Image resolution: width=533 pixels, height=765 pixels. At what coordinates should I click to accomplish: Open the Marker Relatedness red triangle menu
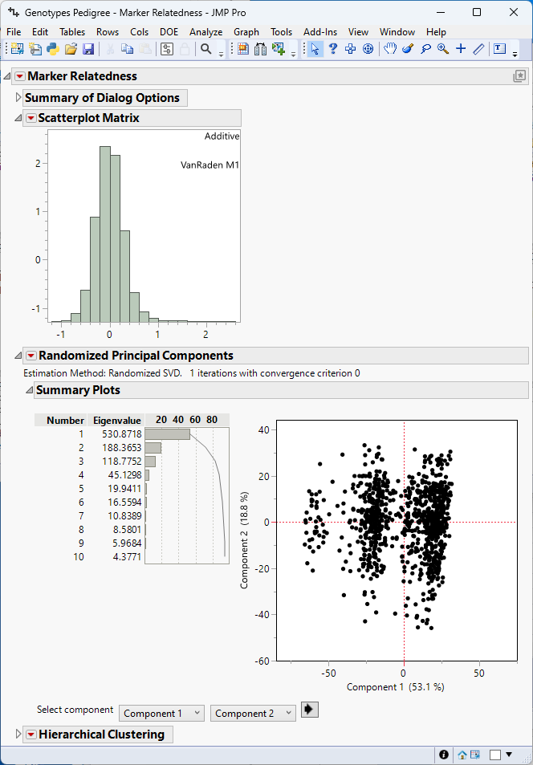tap(19, 76)
